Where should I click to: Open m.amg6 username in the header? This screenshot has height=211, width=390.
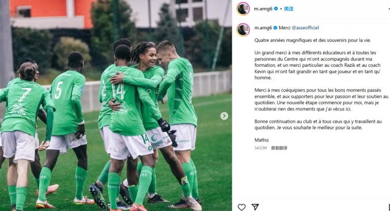[263, 9]
